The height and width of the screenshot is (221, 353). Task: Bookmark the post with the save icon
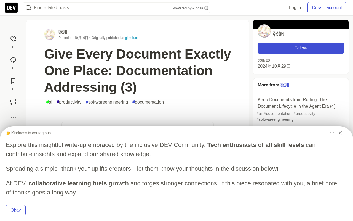click(13, 81)
